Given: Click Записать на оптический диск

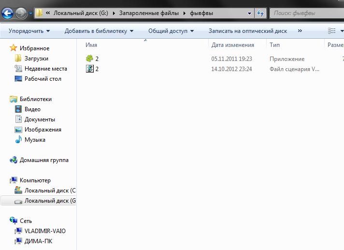Looking at the screenshot, I should [248, 31].
